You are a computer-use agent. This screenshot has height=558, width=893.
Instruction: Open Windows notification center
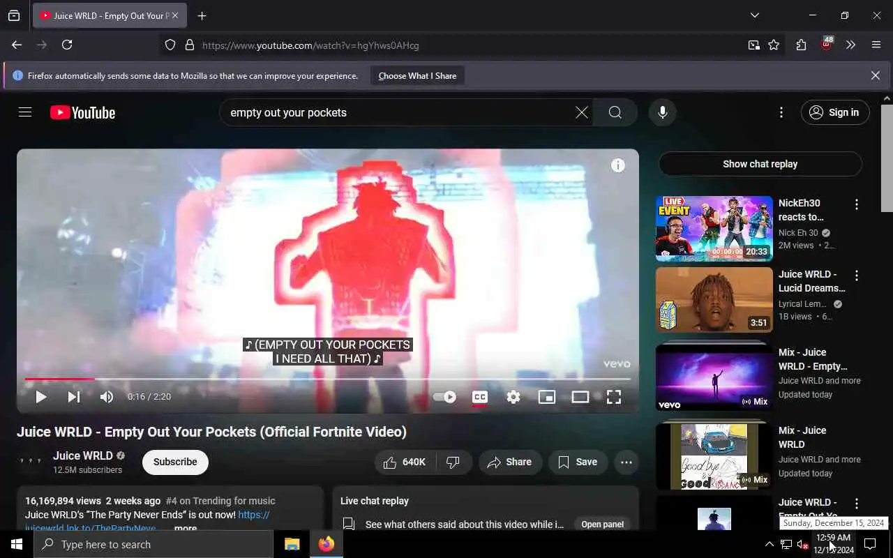point(871,544)
